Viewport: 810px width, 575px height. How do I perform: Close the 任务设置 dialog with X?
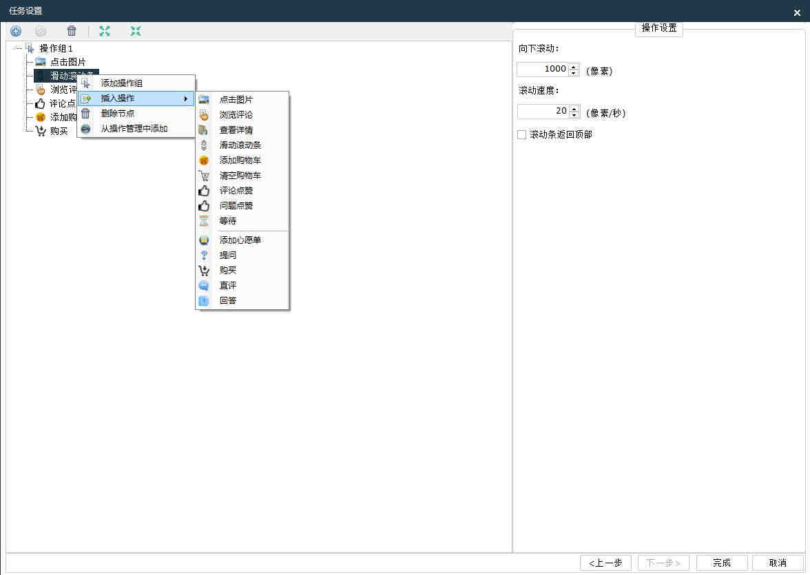point(797,13)
